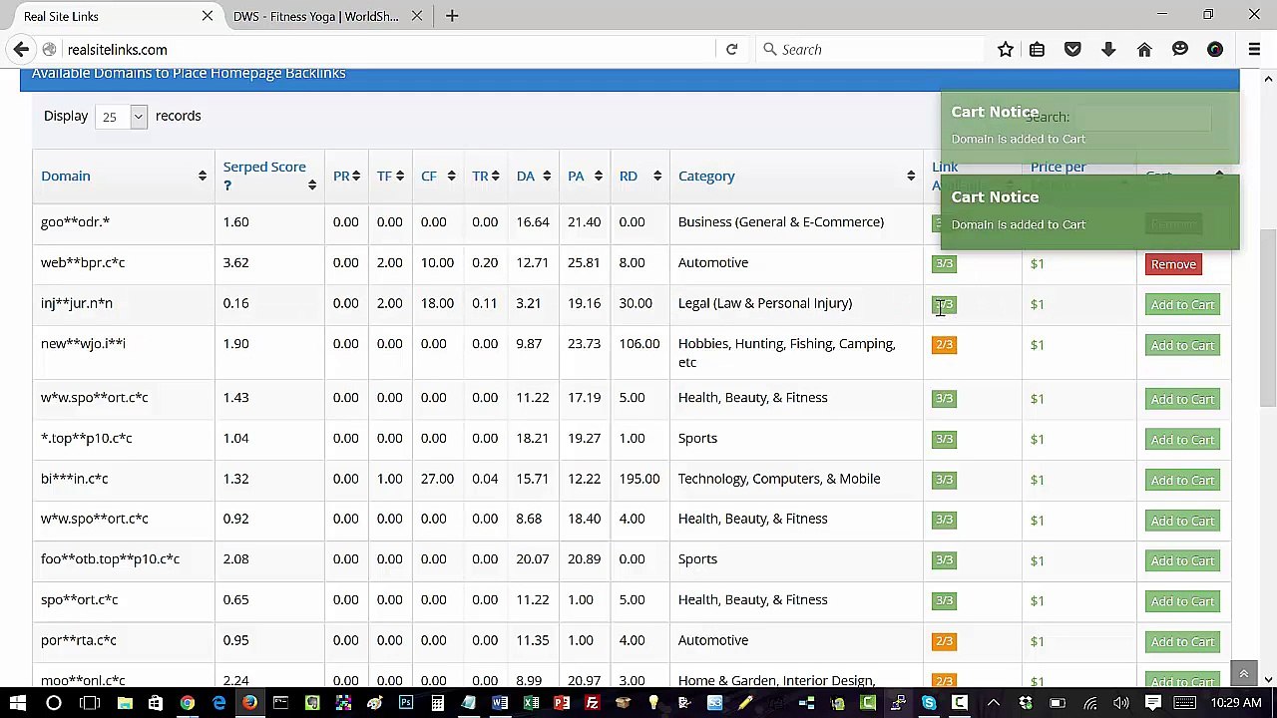Screen dimensions: 1277x718
Task: Adjust volume from system tray speaker icon
Action: [1120, 703]
